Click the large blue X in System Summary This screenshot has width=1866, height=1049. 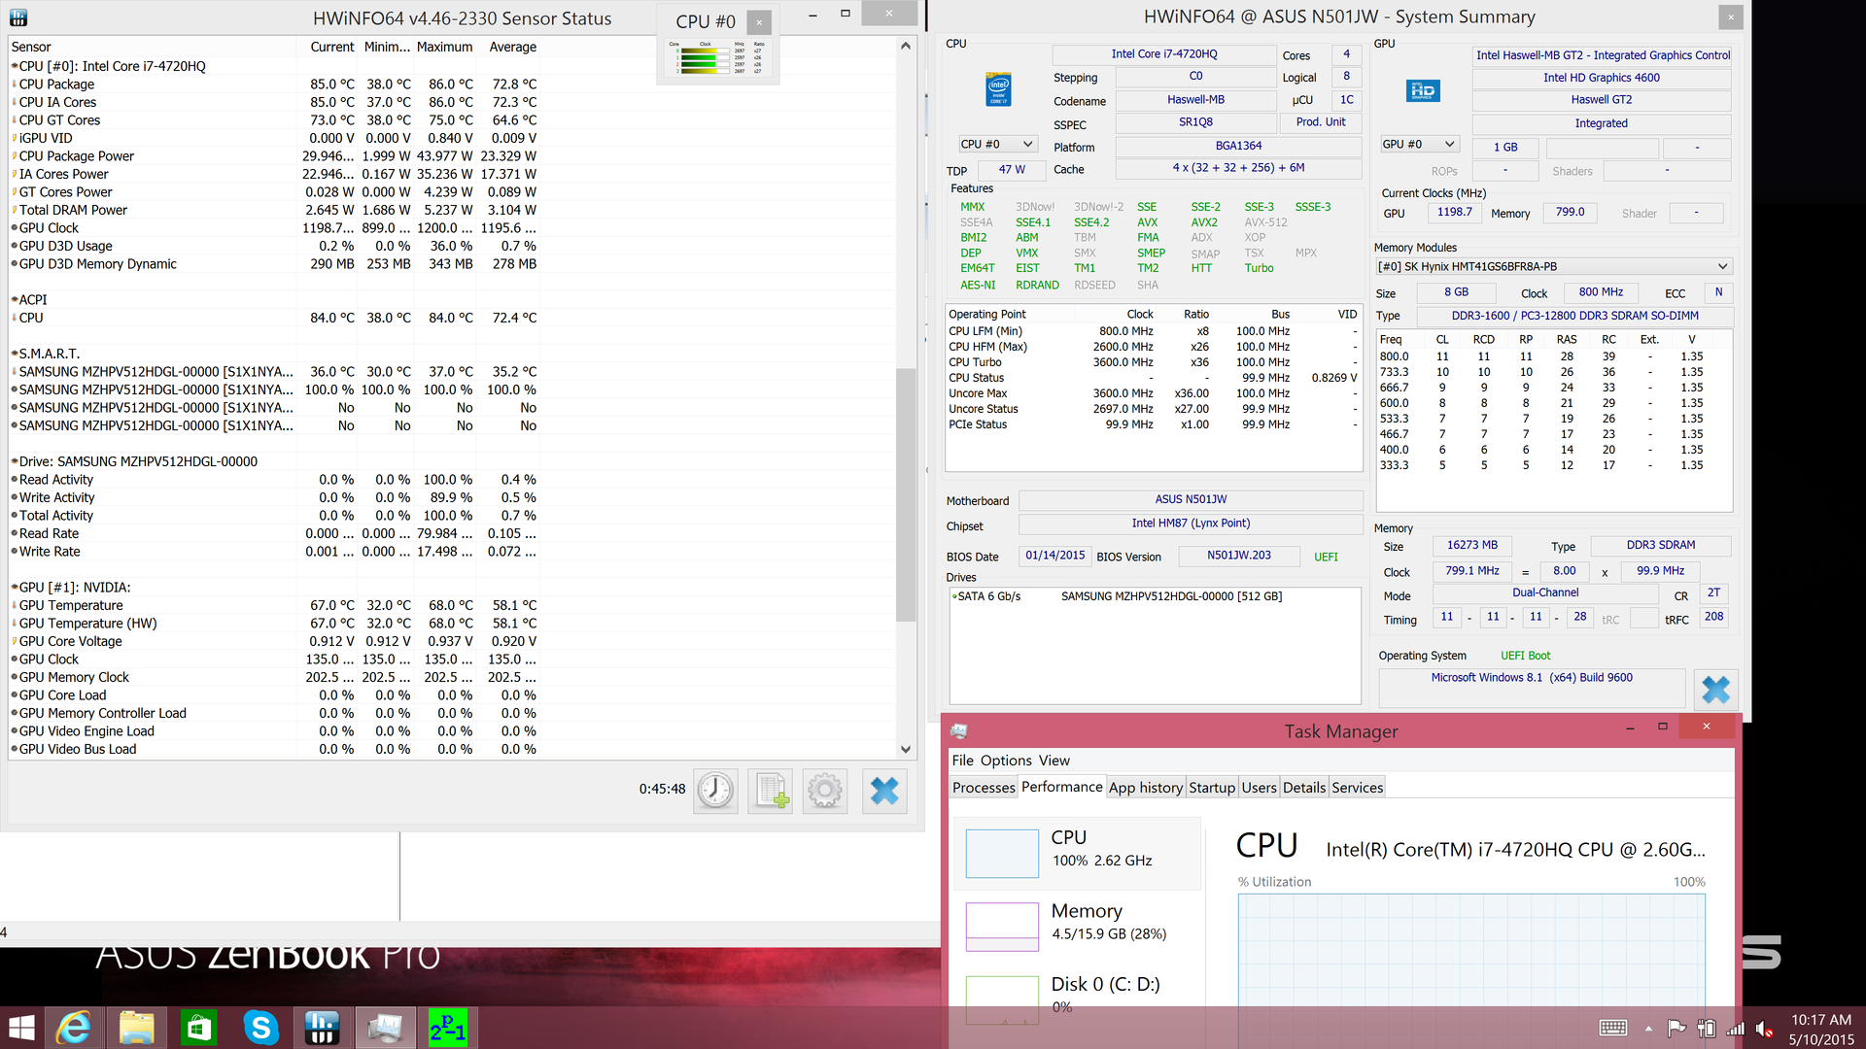(x=1715, y=691)
